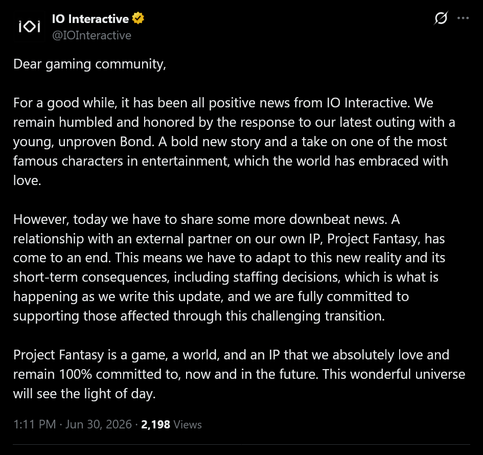Click the closing line "will see the light of day."
Screen dimensions: 483x455
[84, 394]
